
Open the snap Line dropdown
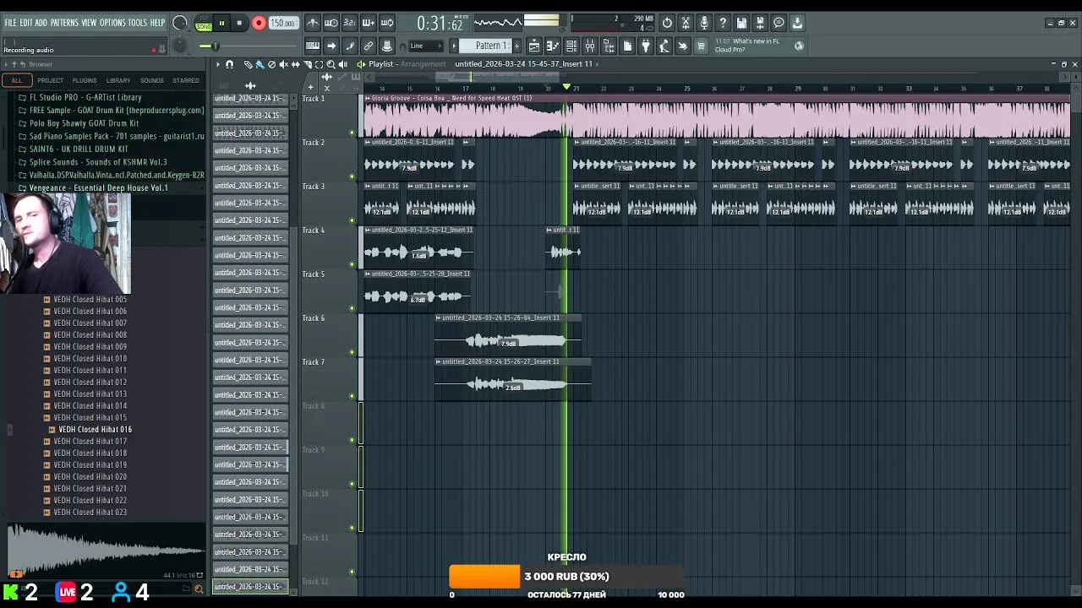pos(426,46)
